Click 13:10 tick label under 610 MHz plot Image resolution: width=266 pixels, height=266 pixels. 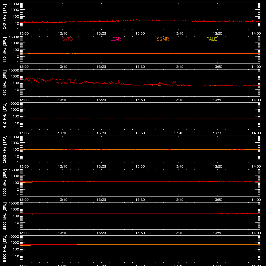pyautogui.click(x=63, y=100)
